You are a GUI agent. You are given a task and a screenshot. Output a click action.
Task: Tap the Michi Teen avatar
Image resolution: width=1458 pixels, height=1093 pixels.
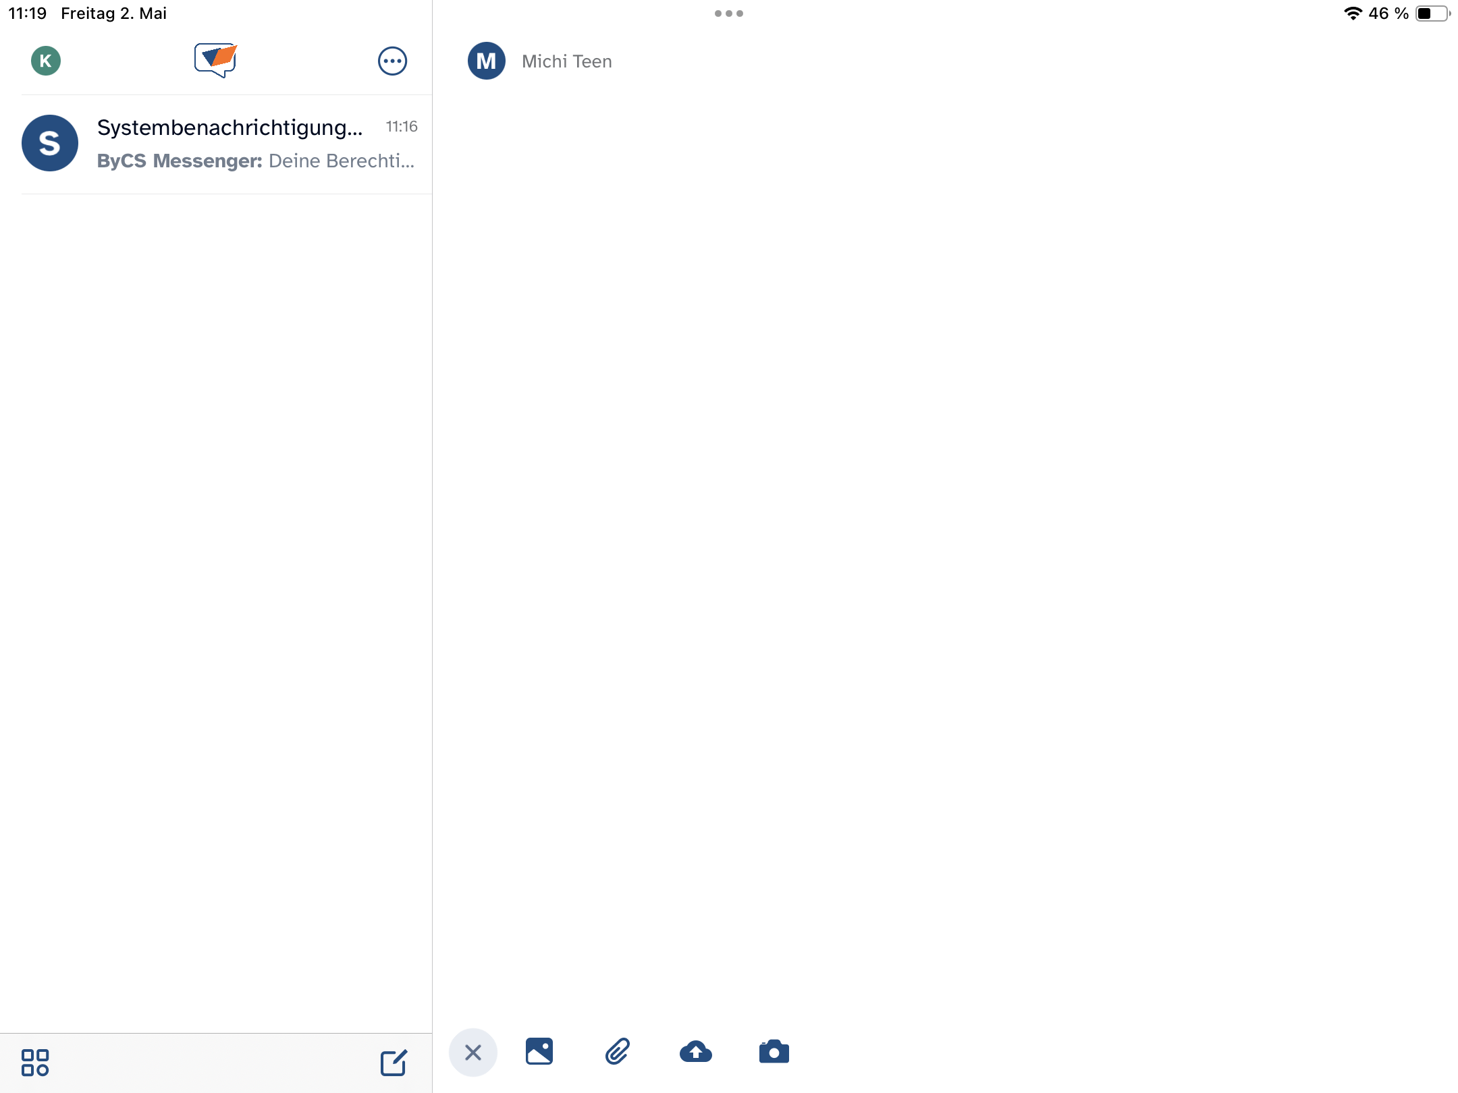pos(487,61)
